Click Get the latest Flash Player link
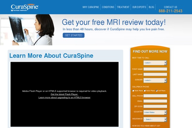The height and width of the screenshot is (128, 192). click(64, 94)
